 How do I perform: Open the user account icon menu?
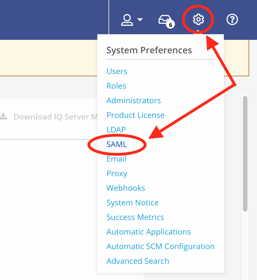pos(127,20)
